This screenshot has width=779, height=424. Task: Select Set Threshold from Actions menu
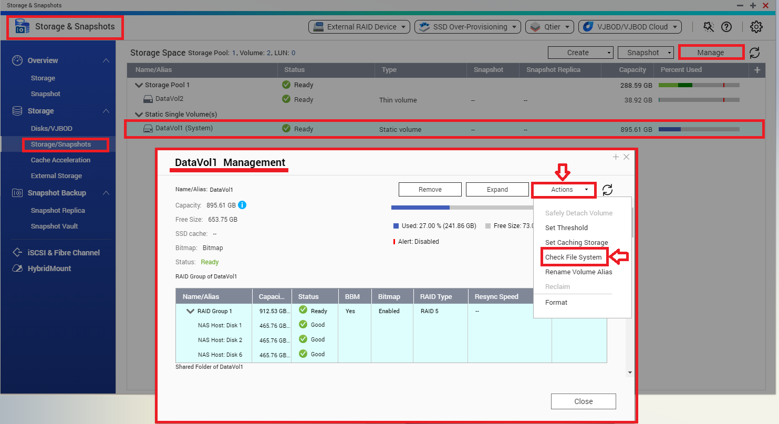566,227
